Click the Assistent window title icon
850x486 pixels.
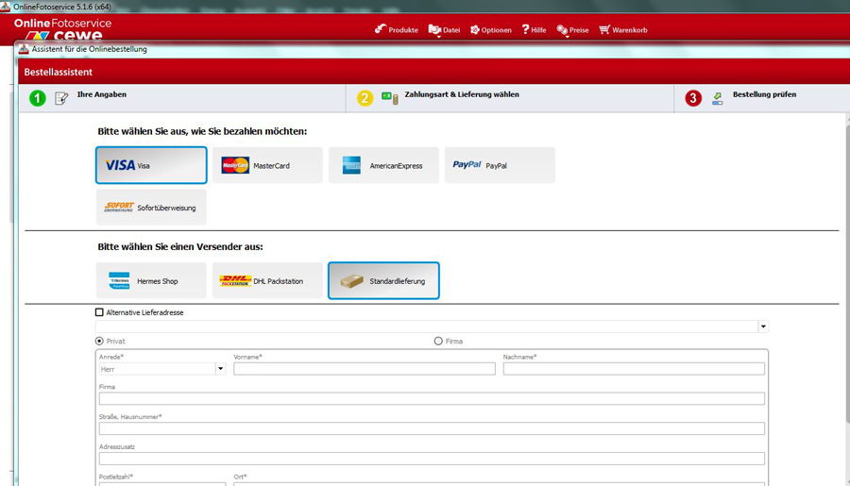click(x=24, y=49)
